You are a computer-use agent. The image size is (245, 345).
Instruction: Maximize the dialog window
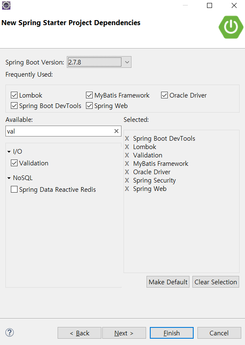[x=210, y=5]
